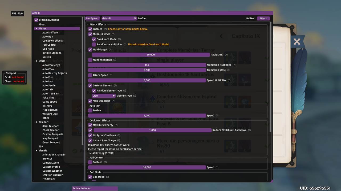Uncheck Attack Effects Enabled checkbox
Viewport: 341px width, 191px height.
pos(90,29)
